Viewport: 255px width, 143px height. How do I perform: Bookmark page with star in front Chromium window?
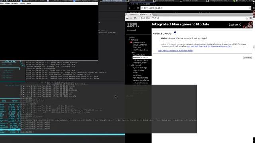(x=247, y=19)
